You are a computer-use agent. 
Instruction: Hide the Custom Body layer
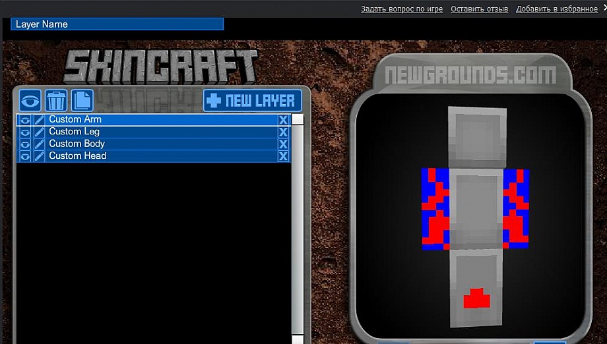(x=24, y=144)
